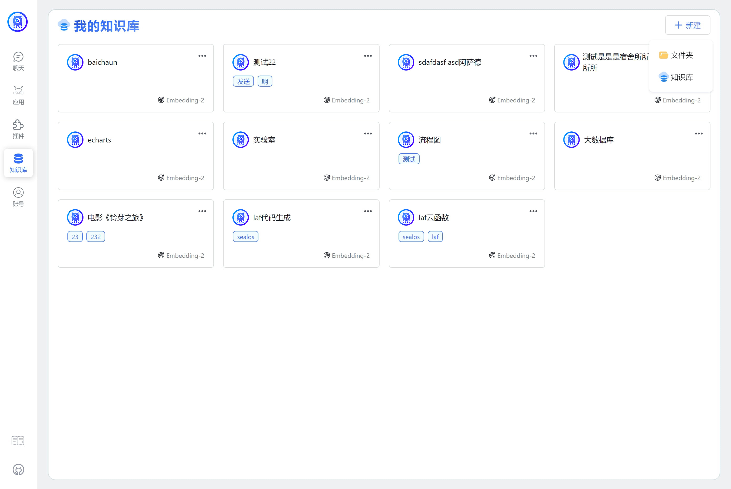Viewport: 731px width, 489px height.
Task: Click the 流程图 knowledge base avatar
Action: point(406,140)
